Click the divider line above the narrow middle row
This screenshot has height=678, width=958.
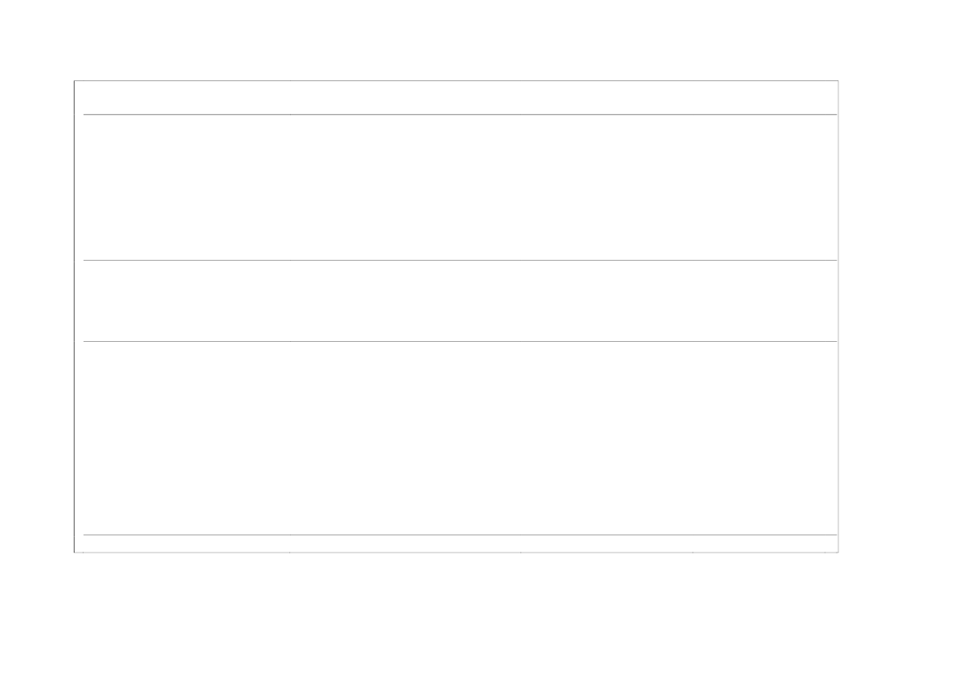(x=460, y=261)
